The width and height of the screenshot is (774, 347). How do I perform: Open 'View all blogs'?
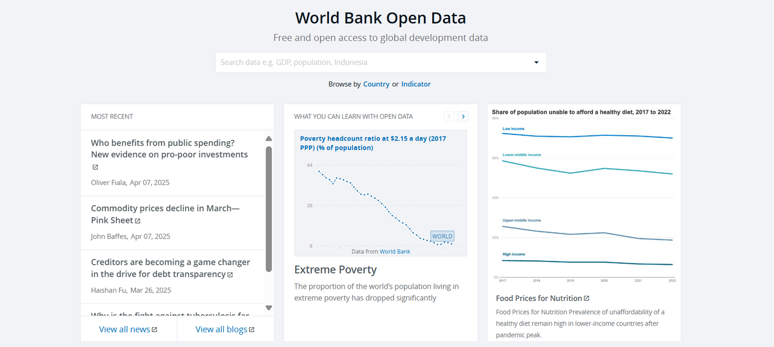[221, 329]
